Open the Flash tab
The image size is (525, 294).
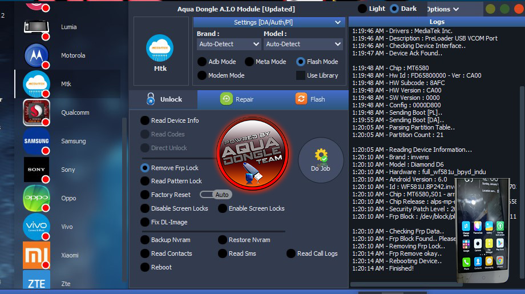[x=310, y=99]
